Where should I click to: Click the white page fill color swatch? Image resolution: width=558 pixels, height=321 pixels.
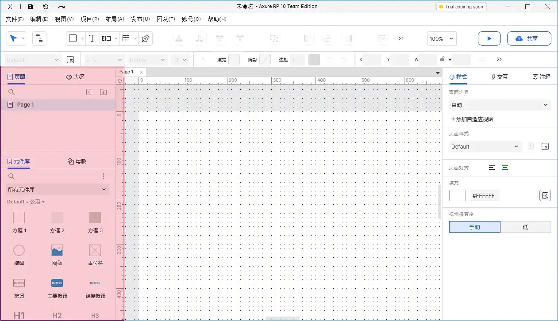tap(457, 195)
